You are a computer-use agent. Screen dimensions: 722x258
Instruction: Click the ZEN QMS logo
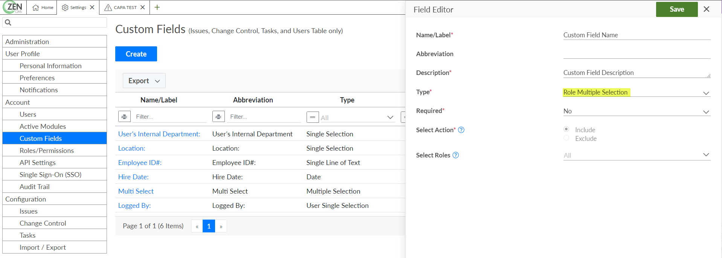coord(13,7)
